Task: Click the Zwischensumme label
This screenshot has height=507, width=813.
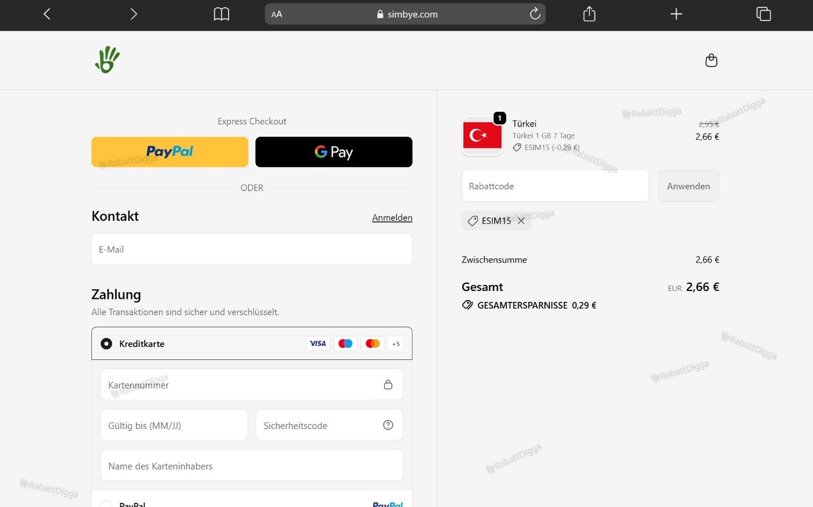Action: 494,260
